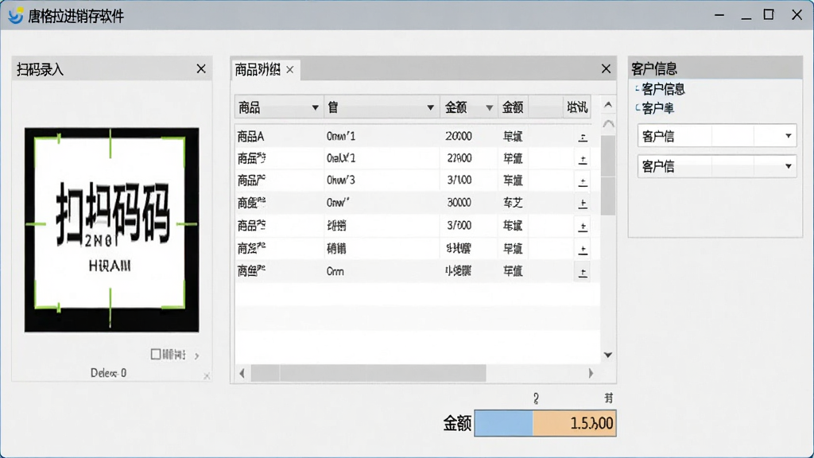Image resolution: width=814 pixels, height=458 pixels.
Task: Close the 商品明细 tab
Action: tap(290, 70)
